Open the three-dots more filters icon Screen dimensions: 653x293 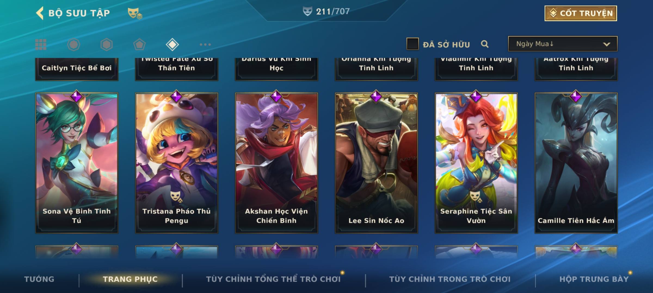(x=205, y=44)
